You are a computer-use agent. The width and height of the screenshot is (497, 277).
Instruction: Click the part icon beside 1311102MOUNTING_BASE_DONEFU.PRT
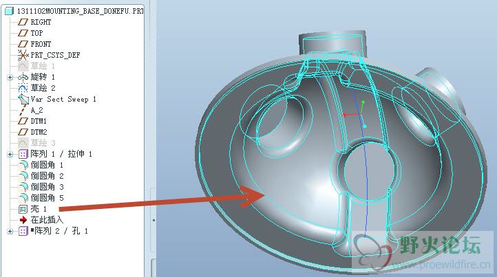pyautogui.click(x=10, y=11)
